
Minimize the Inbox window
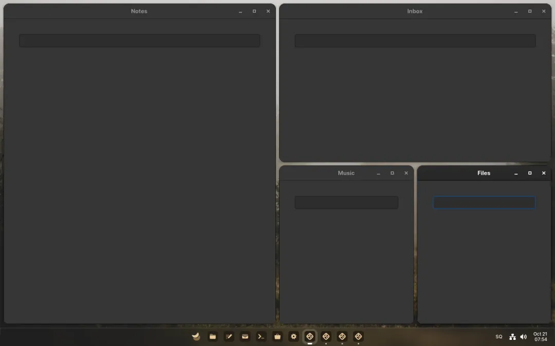pyautogui.click(x=516, y=11)
